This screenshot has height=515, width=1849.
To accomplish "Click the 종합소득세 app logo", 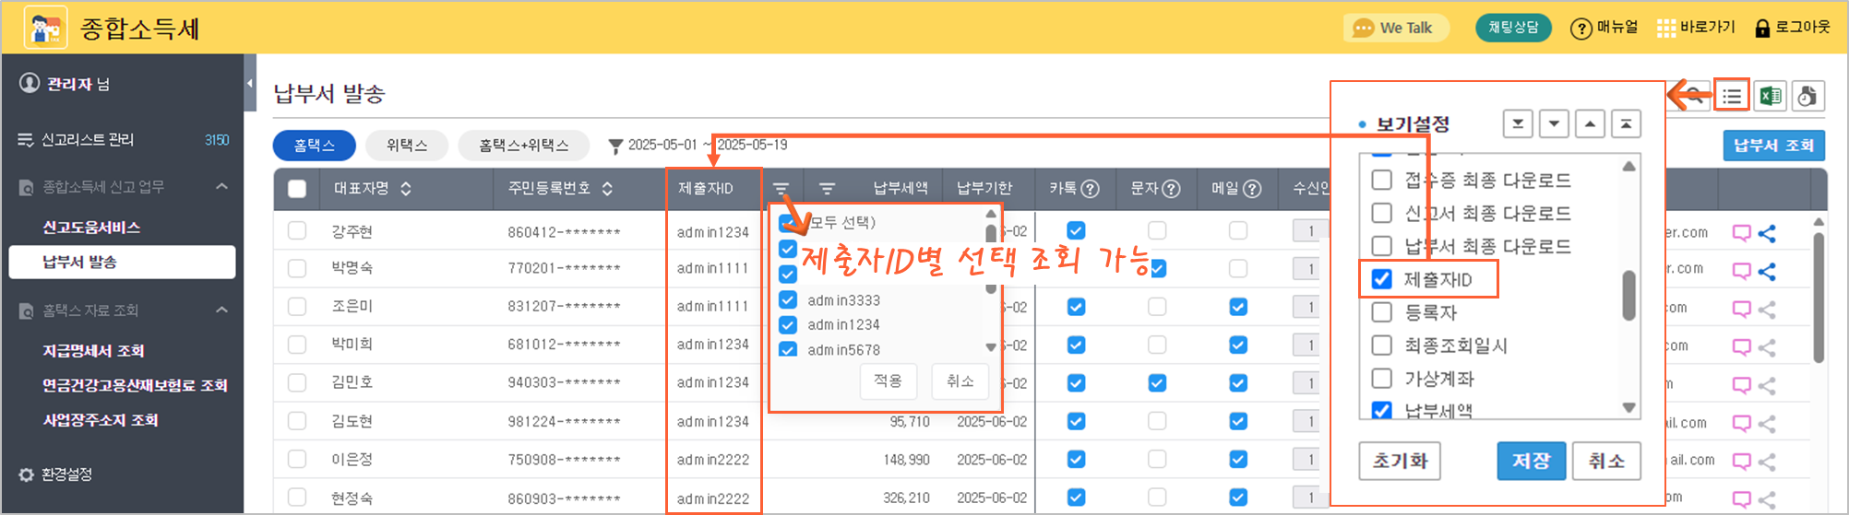I will coord(46,28).
